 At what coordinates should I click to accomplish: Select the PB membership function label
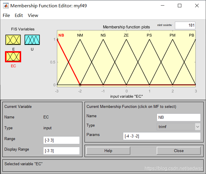pyautogui.click(x=191, y=35)
